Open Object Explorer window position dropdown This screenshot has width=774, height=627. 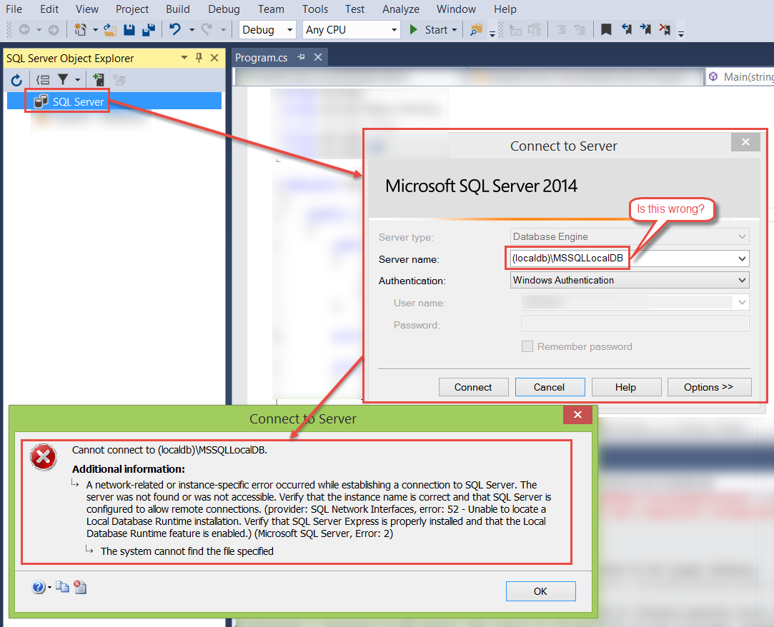pyautogui.click(x=184, y=58)
